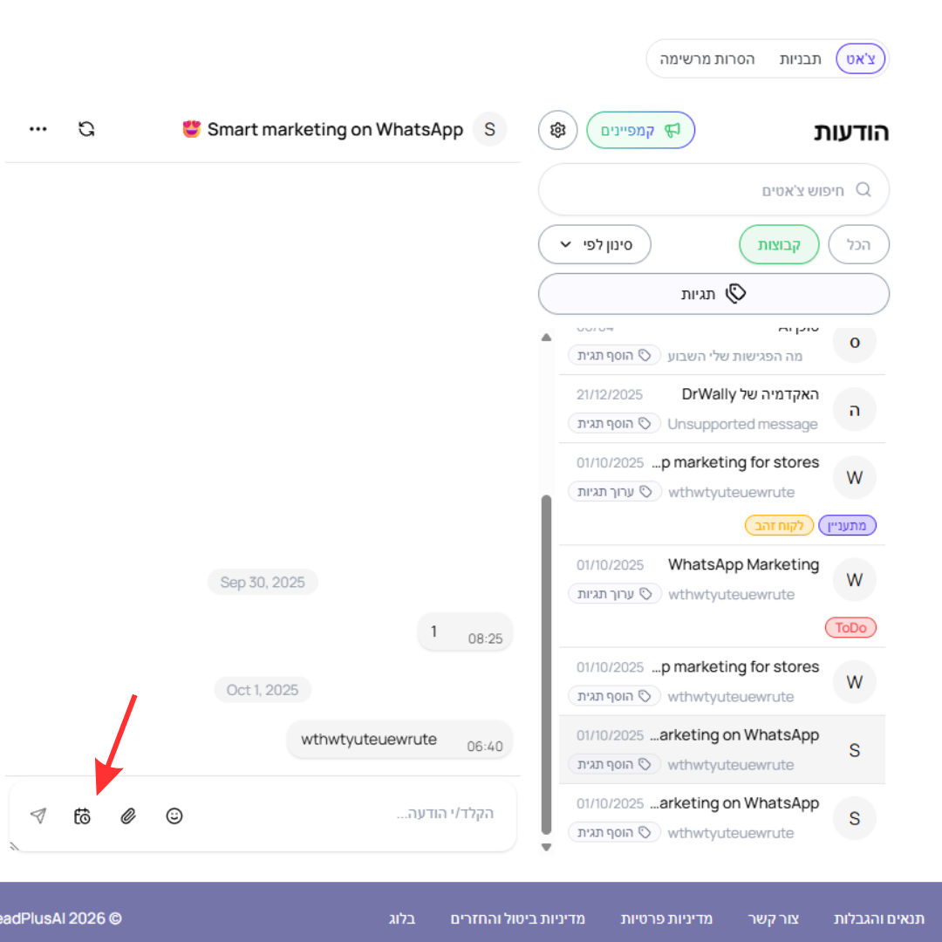The image size is (942, 942).
Task: Switch to the תבניות templates tab
Action: coord(800,59)
